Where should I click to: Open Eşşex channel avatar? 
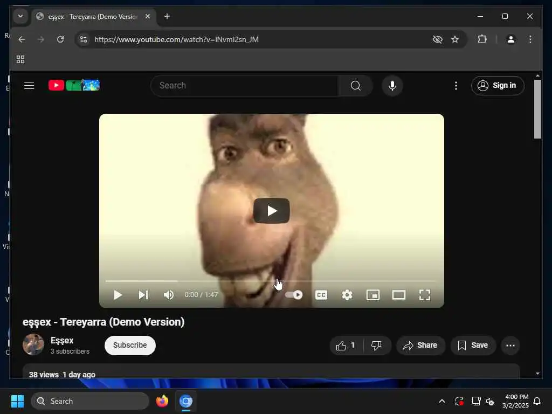33,344
